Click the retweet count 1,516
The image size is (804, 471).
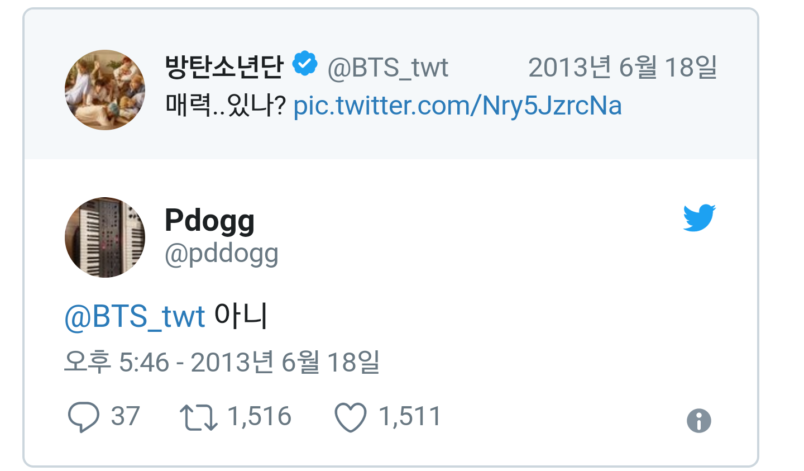(x=260, y=416)
